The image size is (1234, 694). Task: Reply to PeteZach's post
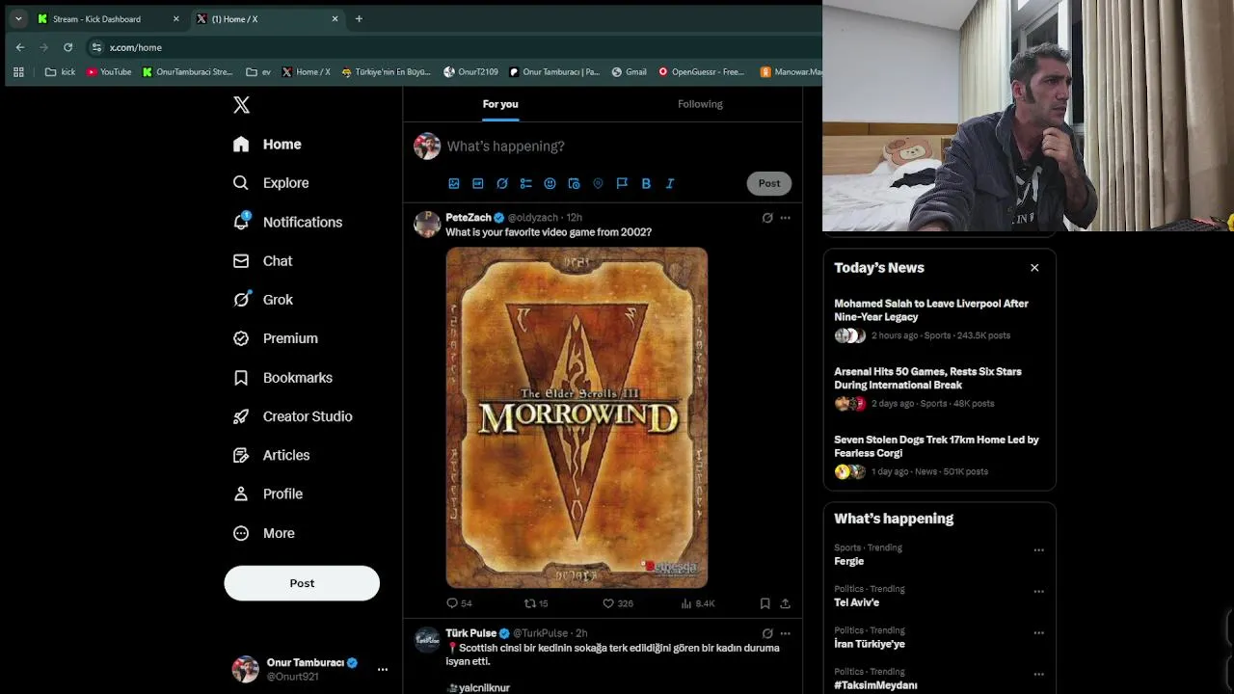(x=459, y=603)
